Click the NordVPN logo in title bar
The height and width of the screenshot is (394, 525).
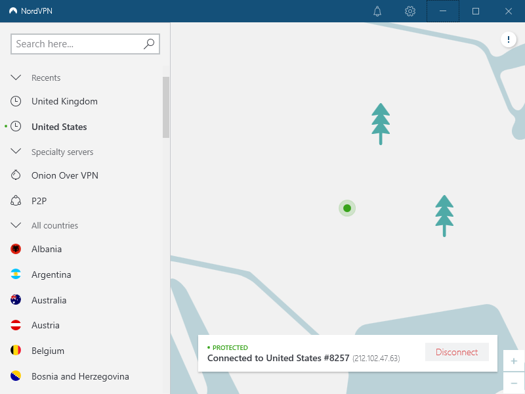[13, 11]
